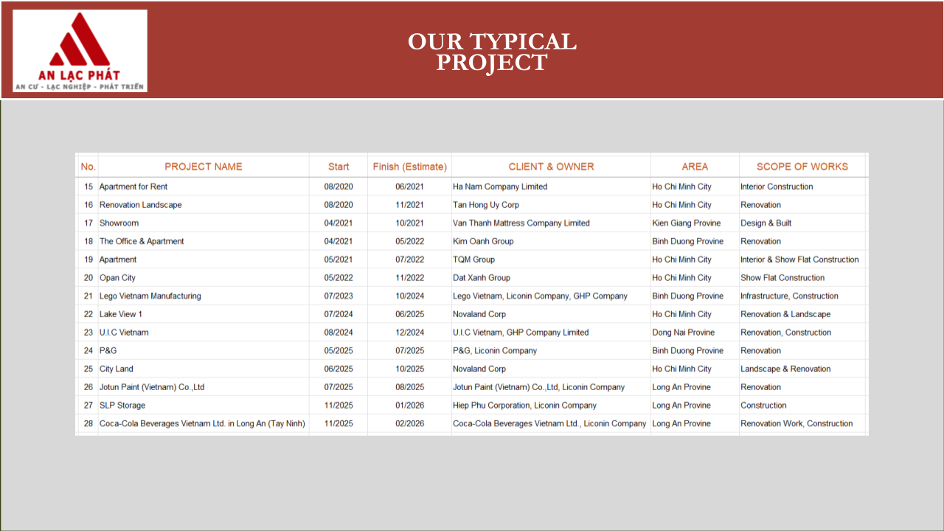Select the 'Start' column header
This screenshot has width=944, height=531.
point(339,167)
